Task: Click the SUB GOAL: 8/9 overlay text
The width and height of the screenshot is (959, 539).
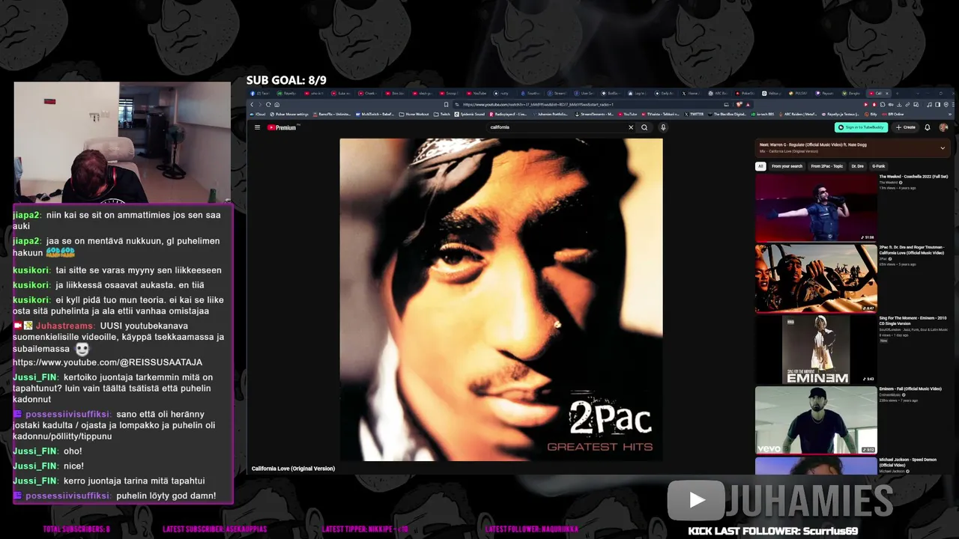Action: coord(286,80)
